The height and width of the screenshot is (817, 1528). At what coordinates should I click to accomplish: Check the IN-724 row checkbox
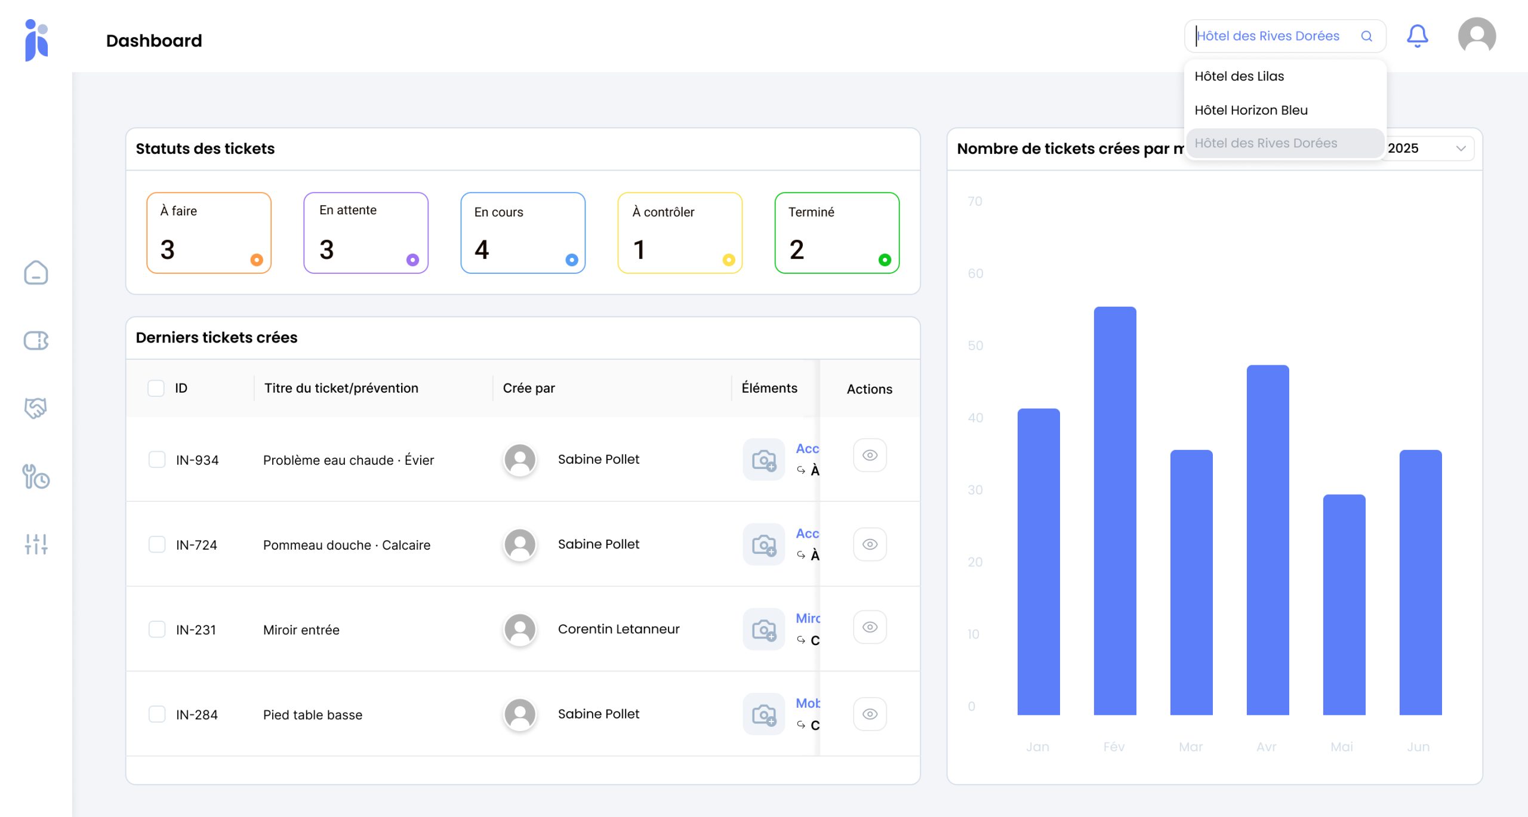pos(157,544)
